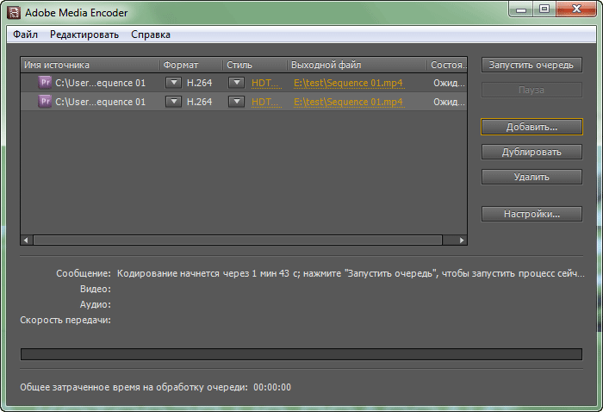Click the queue list left scroll arrow
603x412 pixels.
coord(26,240)
